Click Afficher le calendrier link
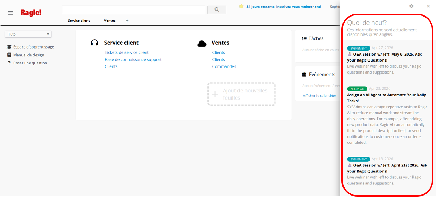 [320, 96]
